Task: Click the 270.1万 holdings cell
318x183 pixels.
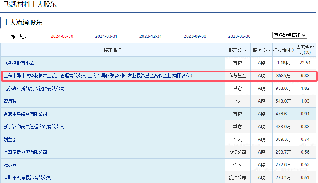Action: (283, 178)
